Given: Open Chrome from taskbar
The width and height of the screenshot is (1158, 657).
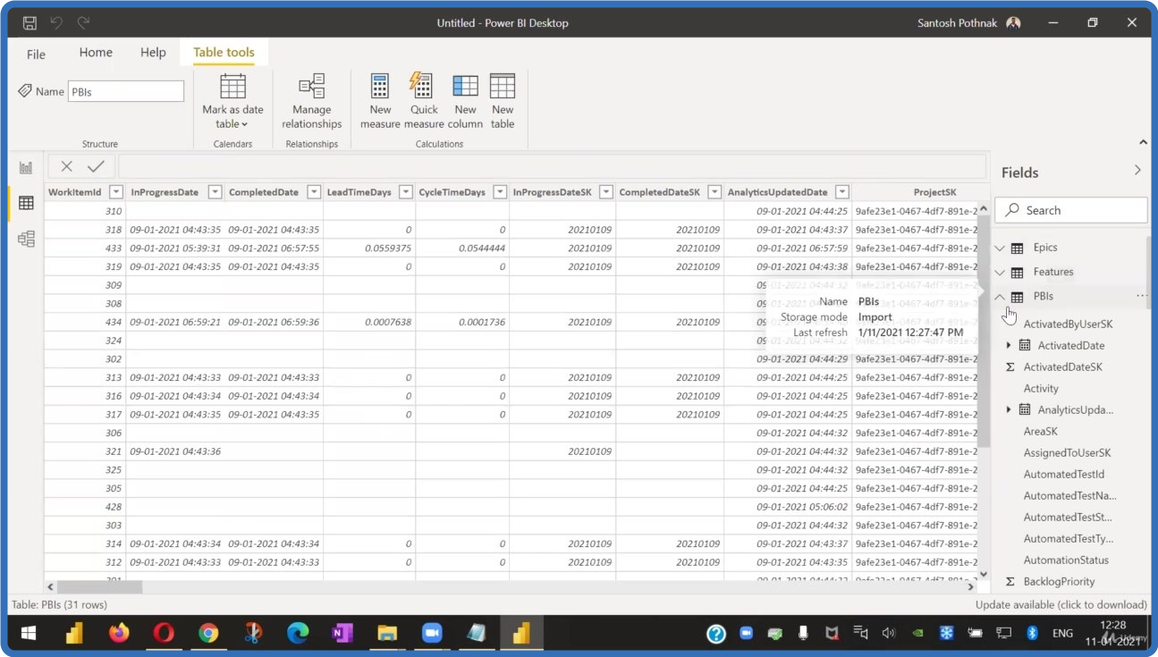Looking at the screenshot, I should (x=208, y=634).
